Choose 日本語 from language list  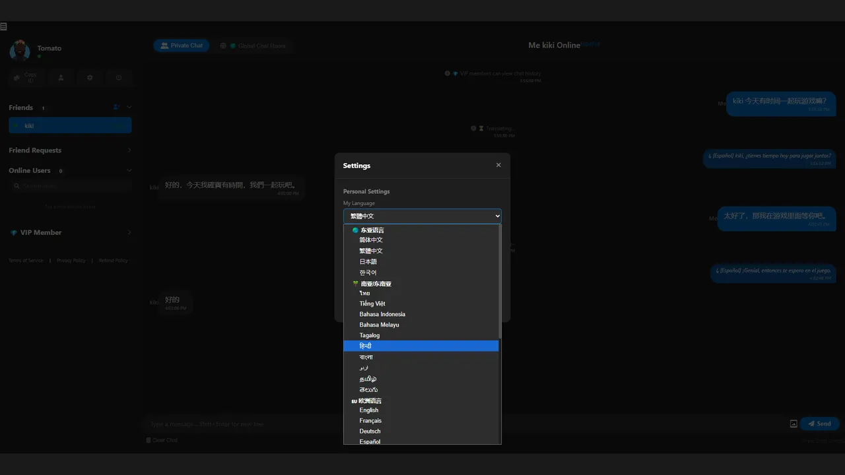coord(421,262)
